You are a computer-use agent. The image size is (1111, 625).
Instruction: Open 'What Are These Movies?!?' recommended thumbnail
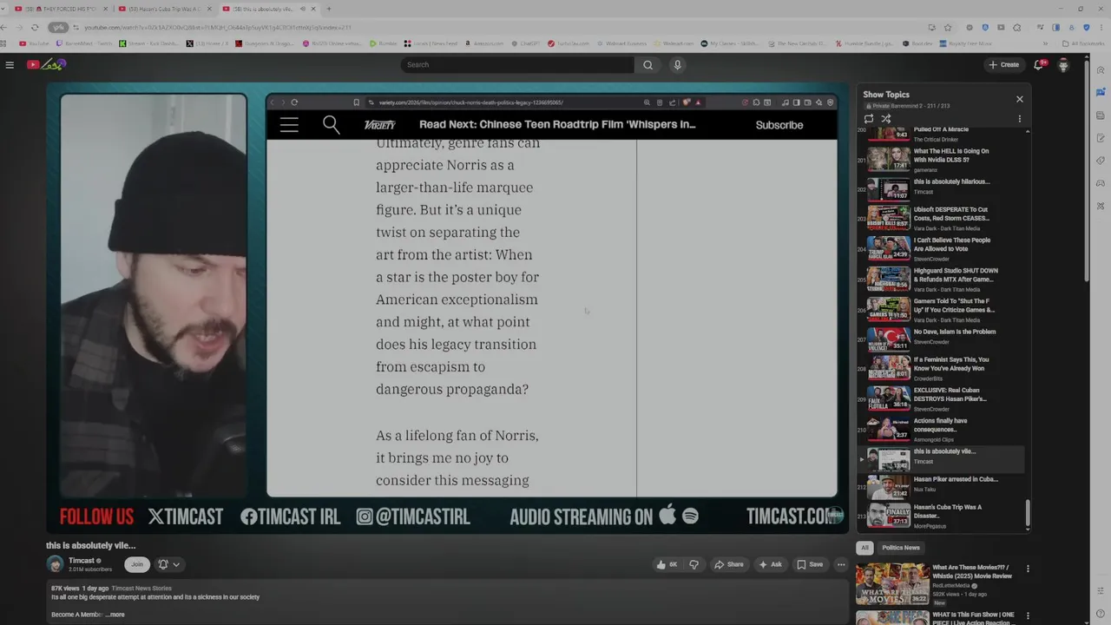(x=892, y=583)
